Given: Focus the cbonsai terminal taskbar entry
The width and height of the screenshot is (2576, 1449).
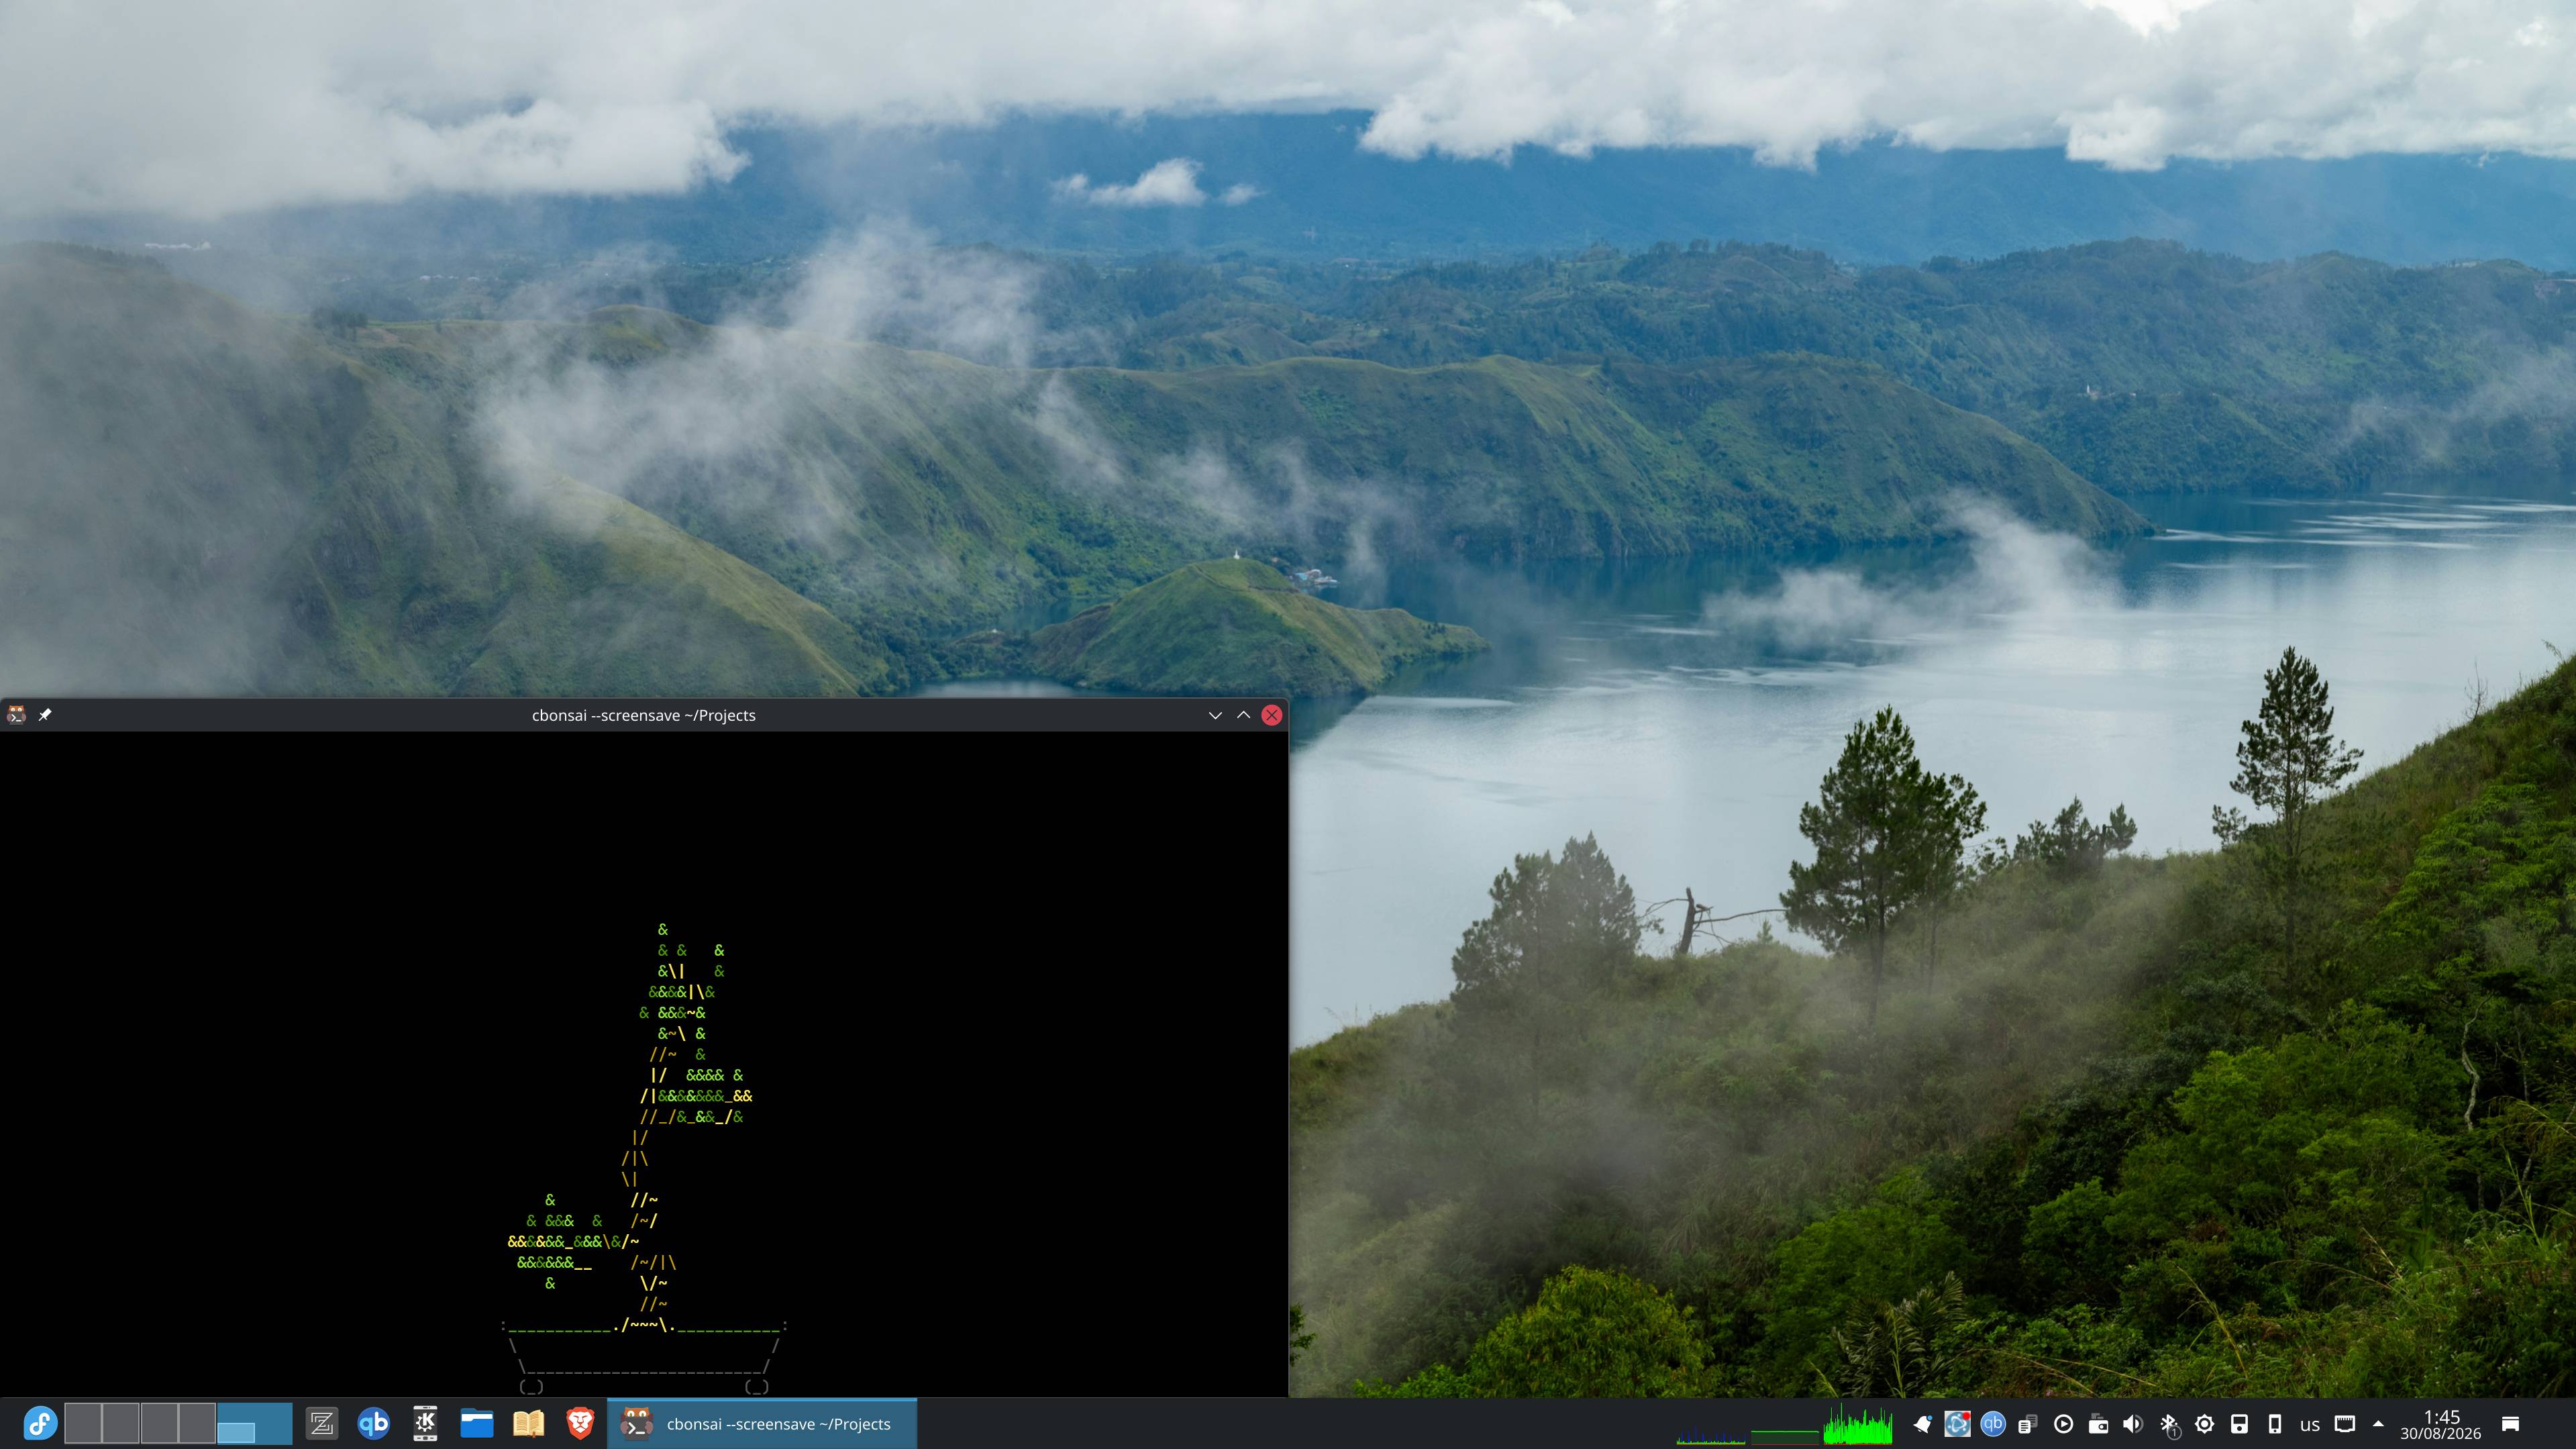Looking at the screenshot, I should [x=762, y=1423].
